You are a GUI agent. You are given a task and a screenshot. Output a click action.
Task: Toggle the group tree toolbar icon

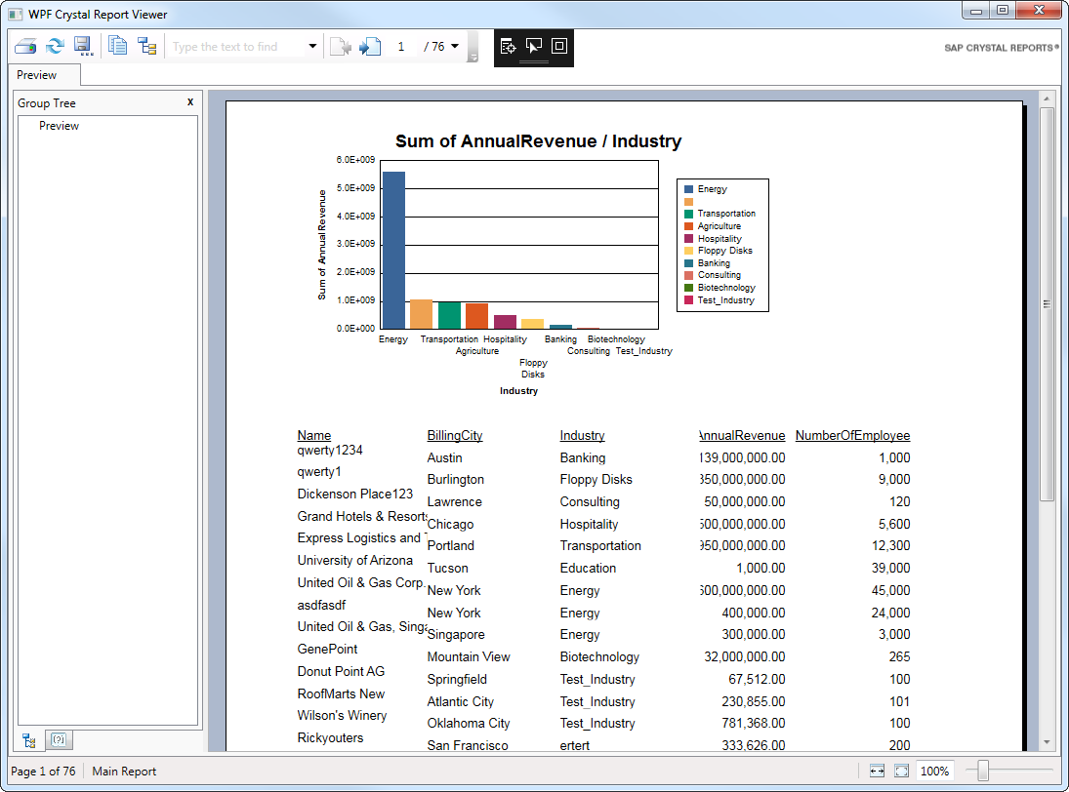(146, 47)
